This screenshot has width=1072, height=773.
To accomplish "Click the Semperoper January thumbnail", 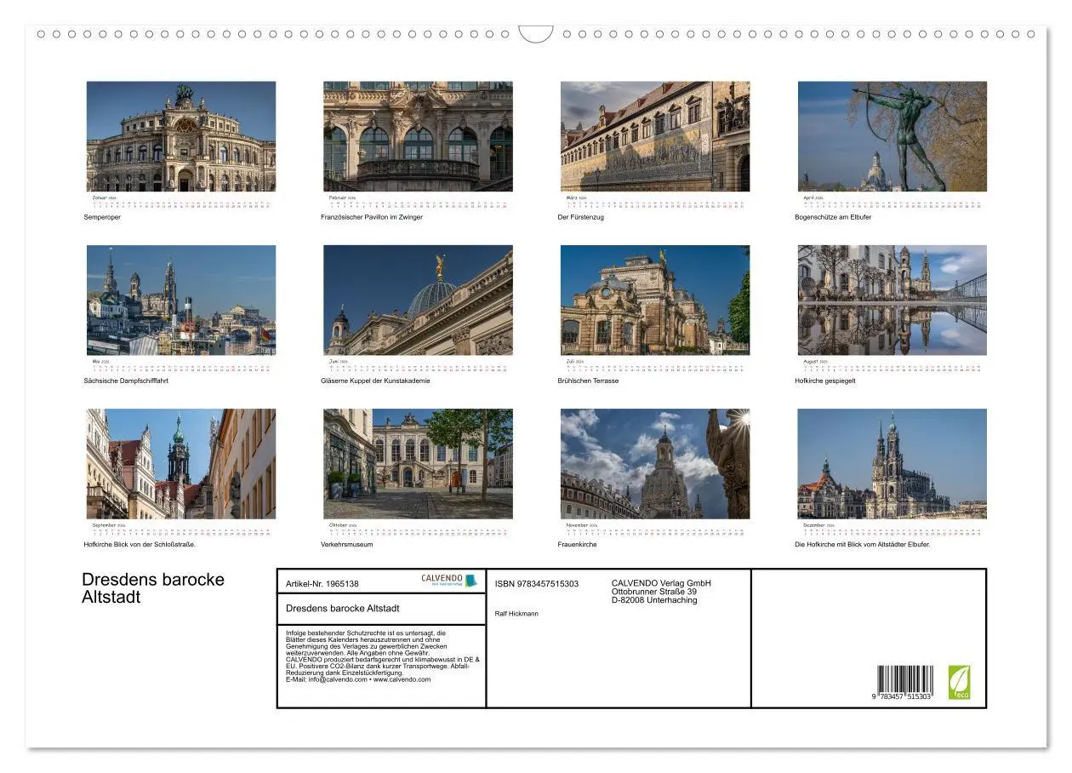I will click(180, 136).
